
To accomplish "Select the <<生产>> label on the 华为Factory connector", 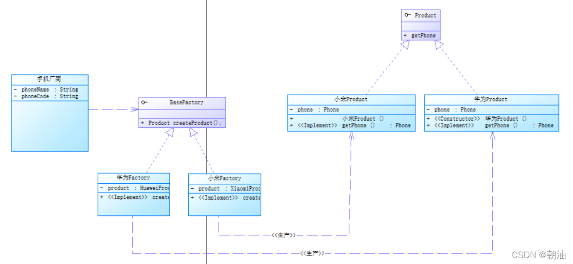I will (x=312, y=253).
